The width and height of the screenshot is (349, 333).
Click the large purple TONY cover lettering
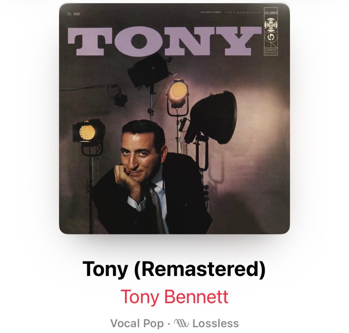click(x=164, y=41)
